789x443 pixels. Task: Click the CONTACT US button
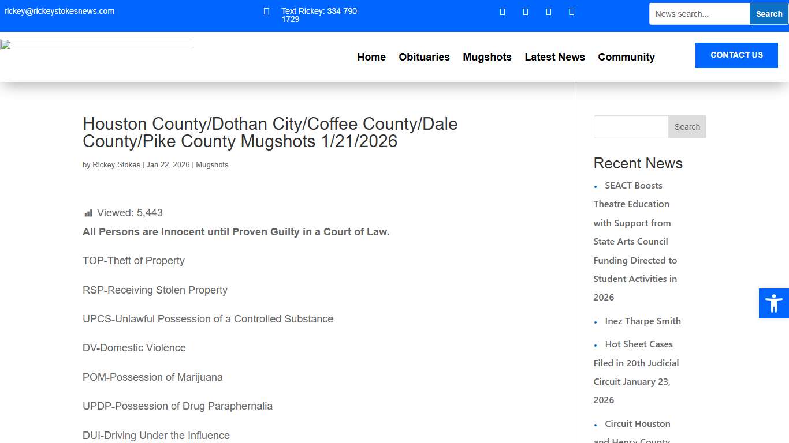coord(736,55)
